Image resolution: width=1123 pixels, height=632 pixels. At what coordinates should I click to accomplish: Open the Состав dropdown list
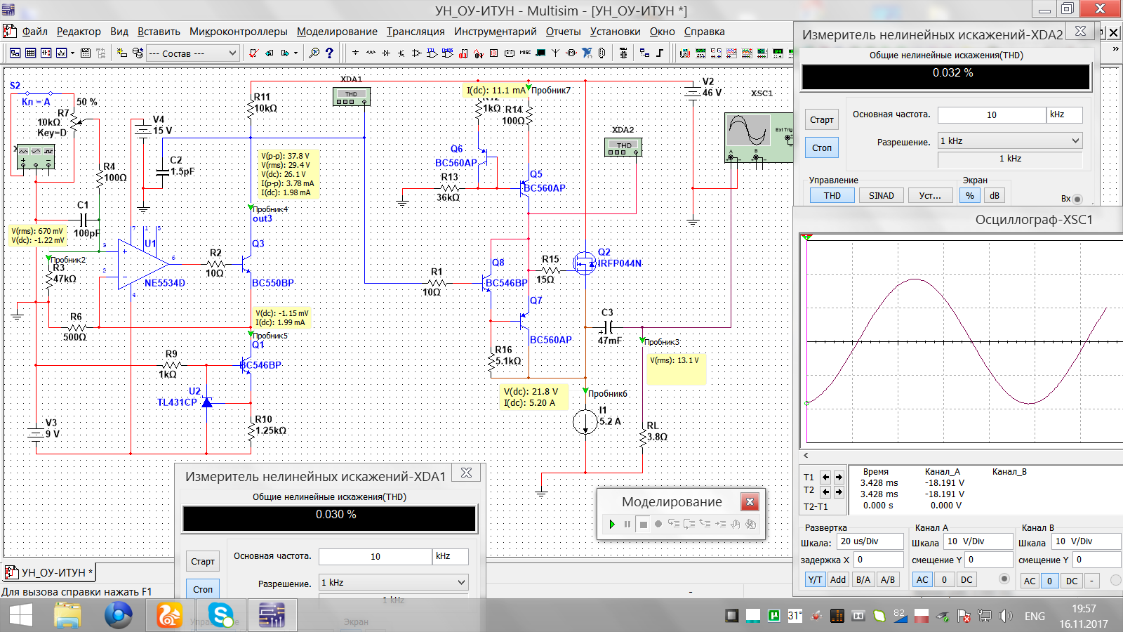[x=232, y=53]
